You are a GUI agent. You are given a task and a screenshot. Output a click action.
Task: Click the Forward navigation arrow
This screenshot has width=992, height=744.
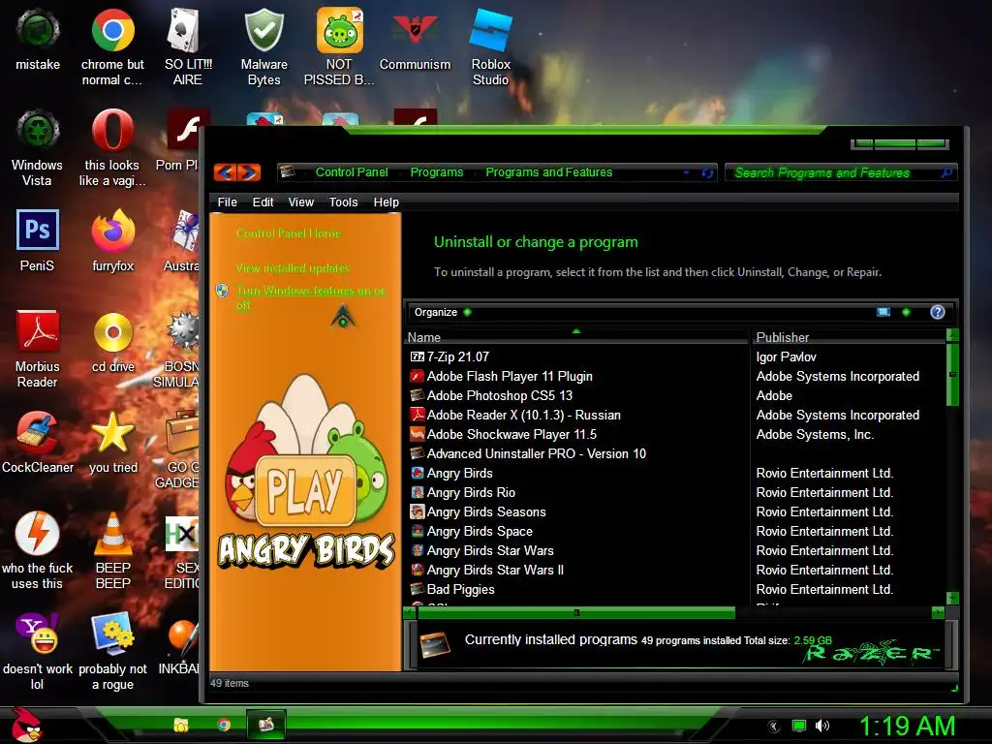[249, 172]
